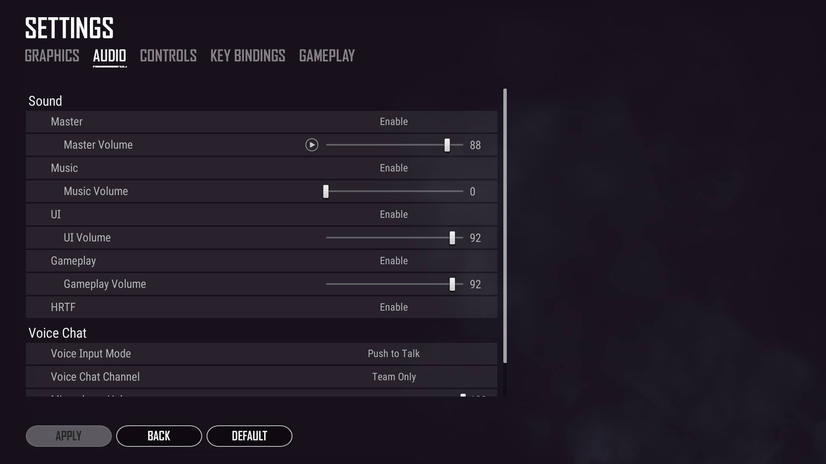This screenshot has height=464, width=826.
Task: Drag the Master Volume slider
Action: coord(447,144)
